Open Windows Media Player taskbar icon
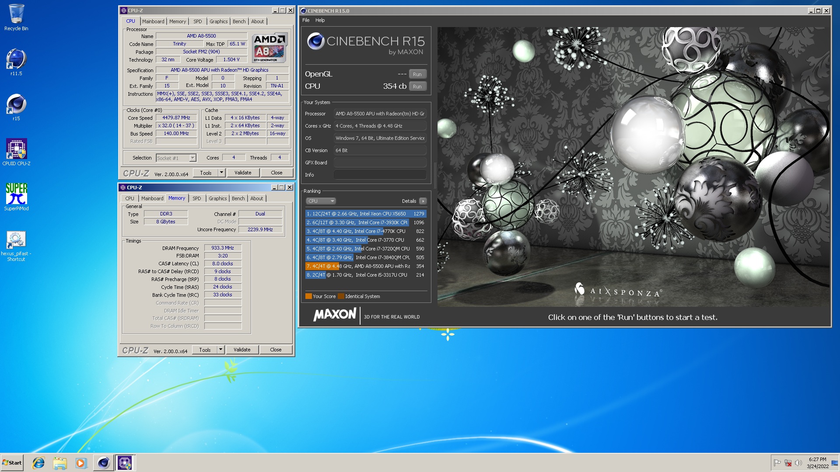Viewport: 840px width, 472px height. tap(81, 463)
